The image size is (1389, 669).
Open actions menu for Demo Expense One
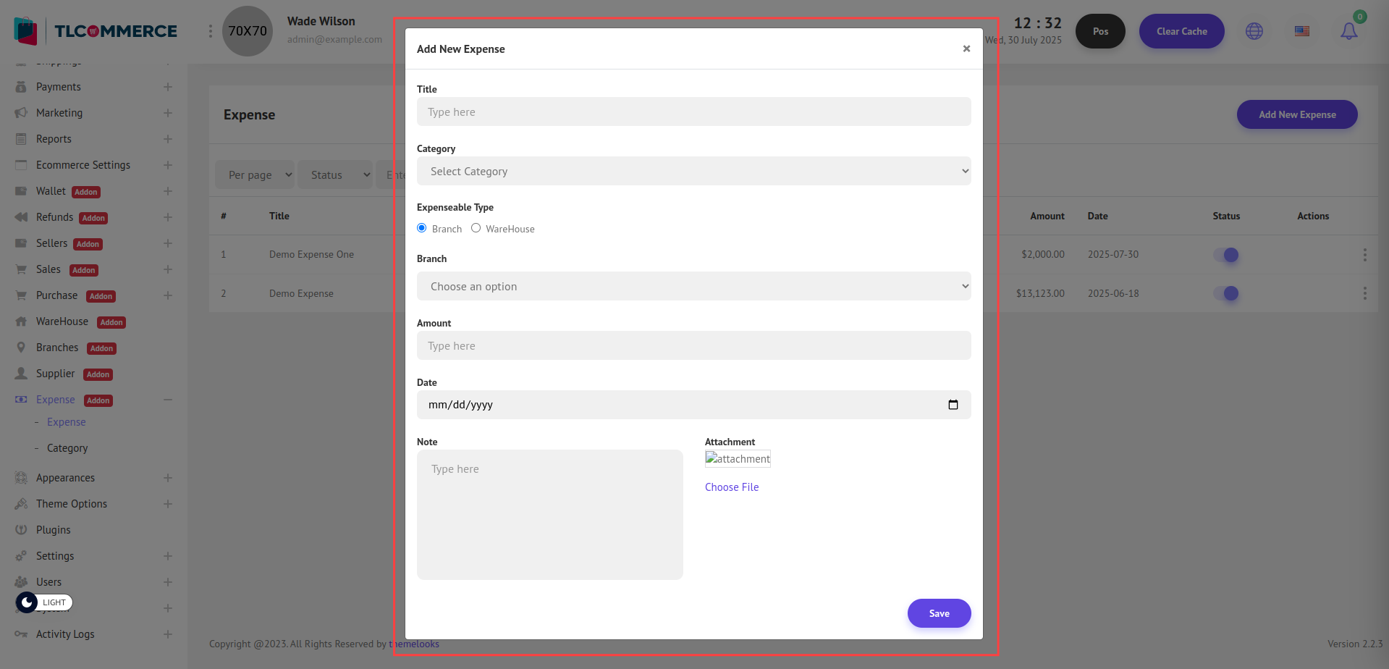pyautogui.click(x=1364, y=255)
